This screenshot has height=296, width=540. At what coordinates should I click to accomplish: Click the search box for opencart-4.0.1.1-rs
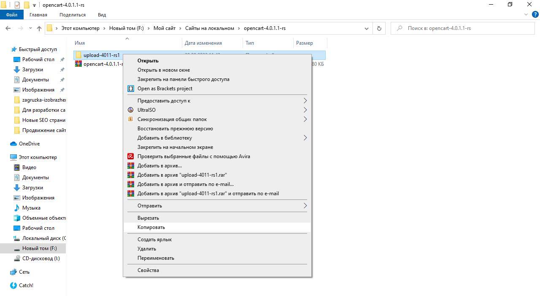point(464,28)
